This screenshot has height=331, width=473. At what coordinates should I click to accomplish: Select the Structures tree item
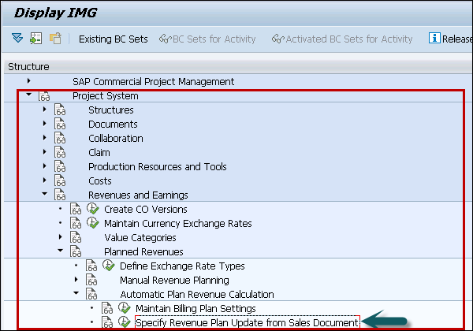pyautogui.click(x=110, y=110)
